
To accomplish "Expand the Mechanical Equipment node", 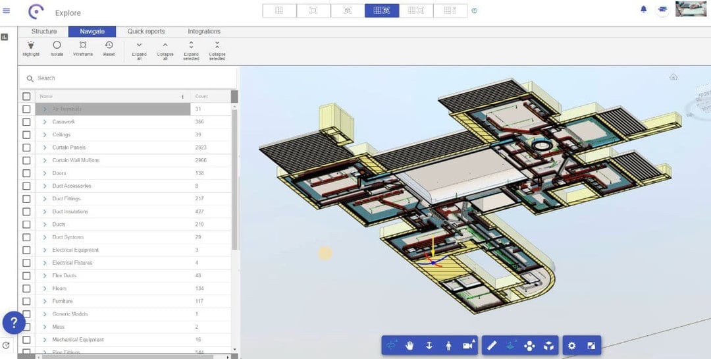I will coord(45,339).
